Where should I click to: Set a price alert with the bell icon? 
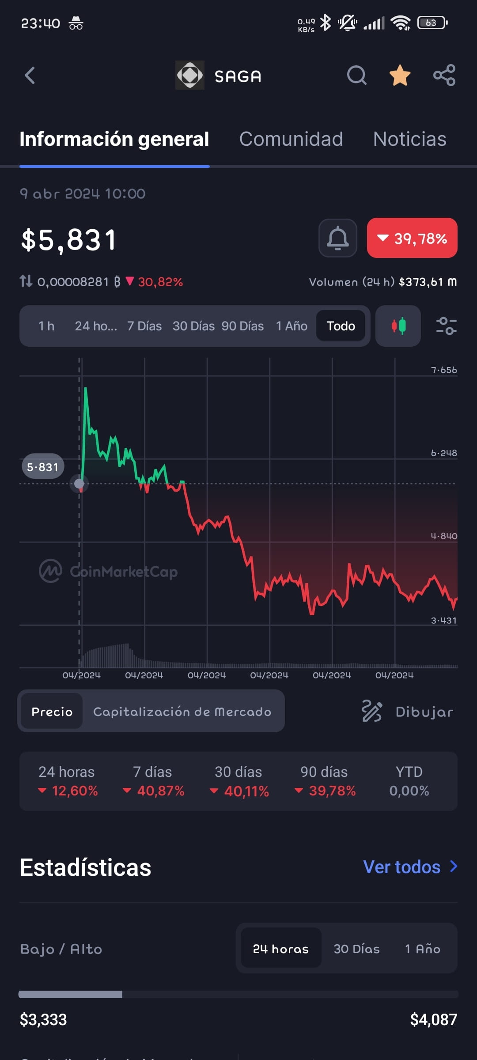[x=338, y=238]
